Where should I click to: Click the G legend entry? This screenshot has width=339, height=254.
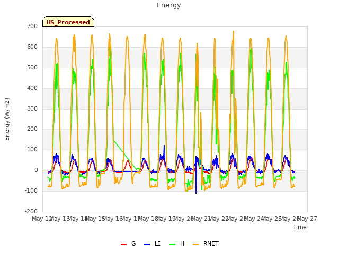point(128,243)
